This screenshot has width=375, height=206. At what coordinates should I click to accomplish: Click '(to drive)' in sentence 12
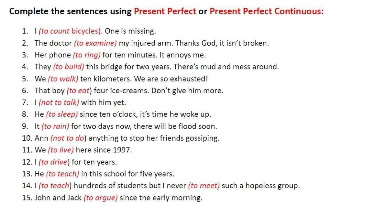point(54,162)
